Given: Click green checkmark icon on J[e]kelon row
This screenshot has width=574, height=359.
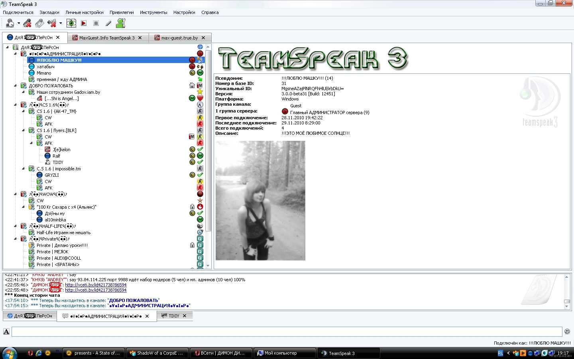Looking at the screenshot, I should 200,149.
